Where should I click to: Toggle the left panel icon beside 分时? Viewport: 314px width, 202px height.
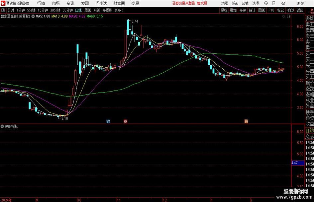(3, 10)
